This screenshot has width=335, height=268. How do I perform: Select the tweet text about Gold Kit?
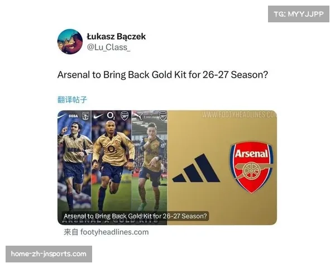pos(162,75)
